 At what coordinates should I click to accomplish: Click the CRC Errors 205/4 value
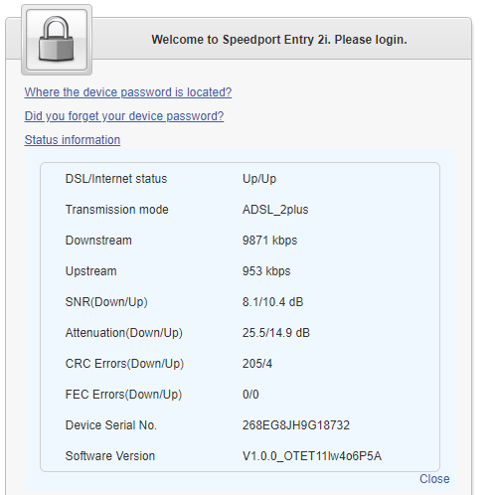point(257,364)
